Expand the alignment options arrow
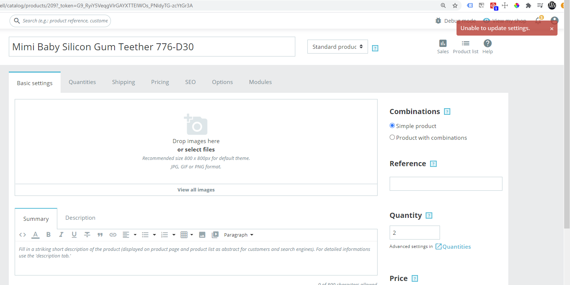This screenshot has height=285, width=570. [x=135, y=235]
